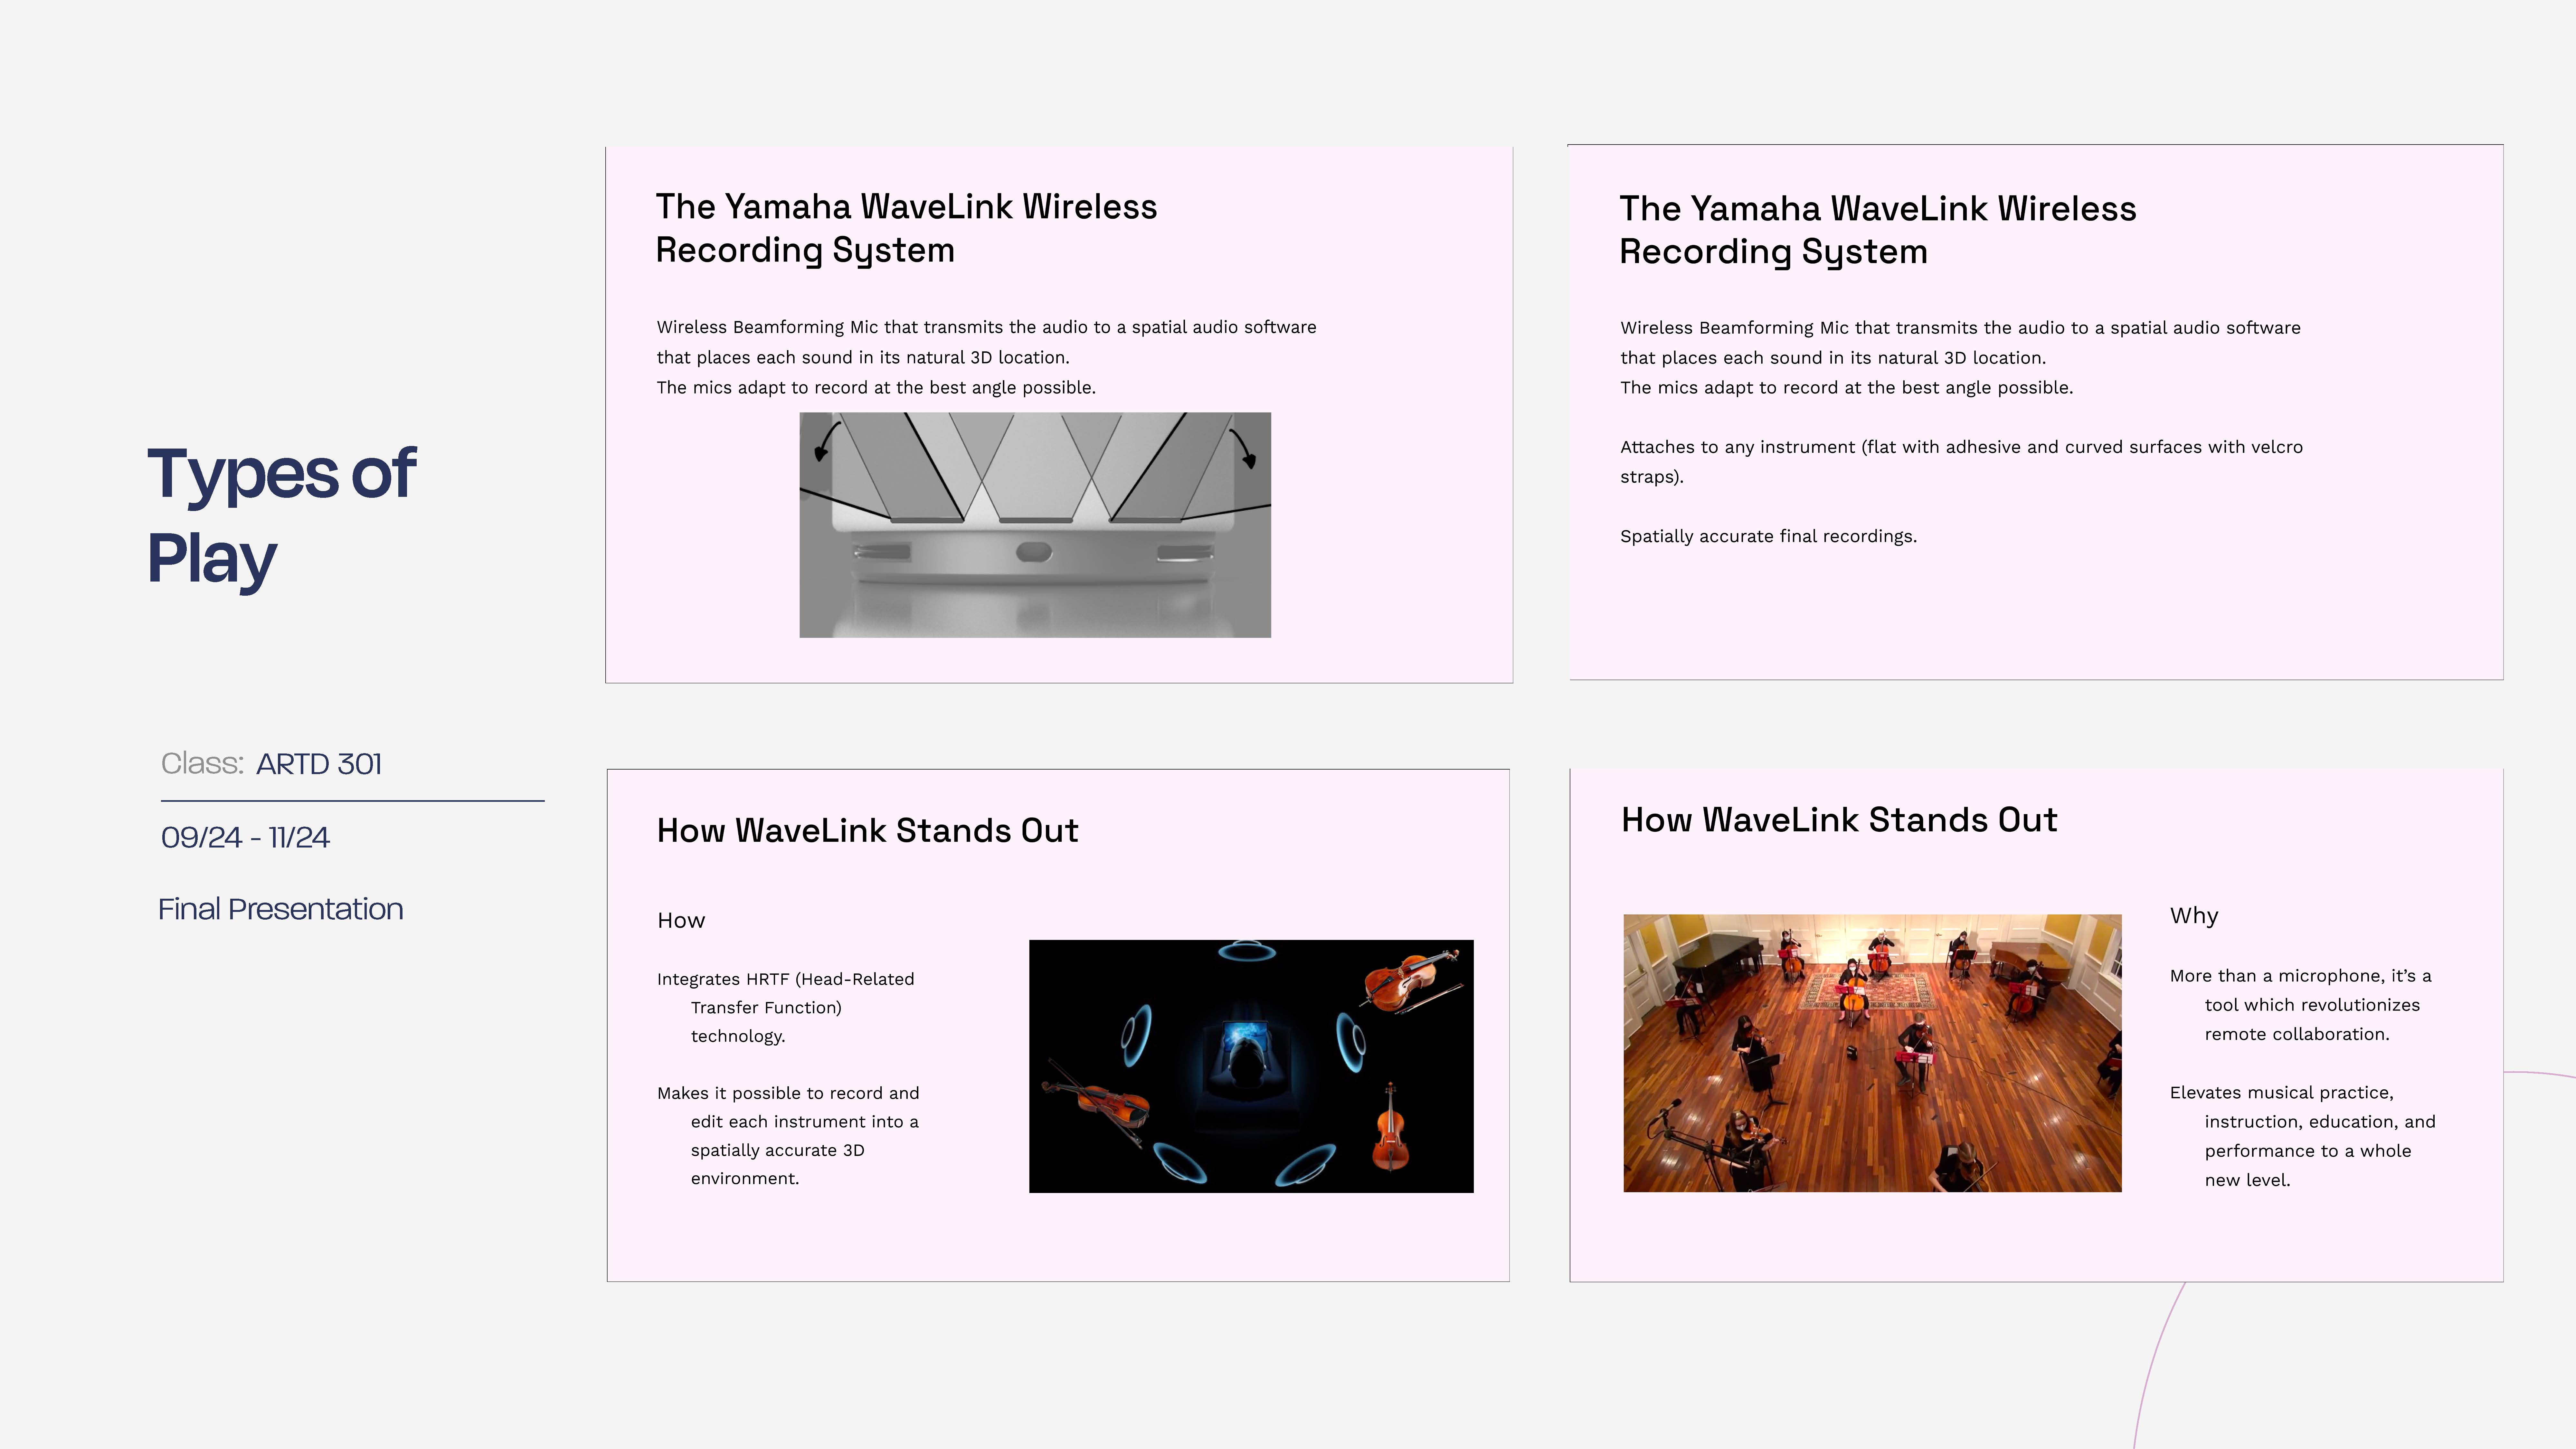Click the top-right Yamaha WaveLink slide title
This screenshot has height=1449, width=2576.
pos(1877,230)
